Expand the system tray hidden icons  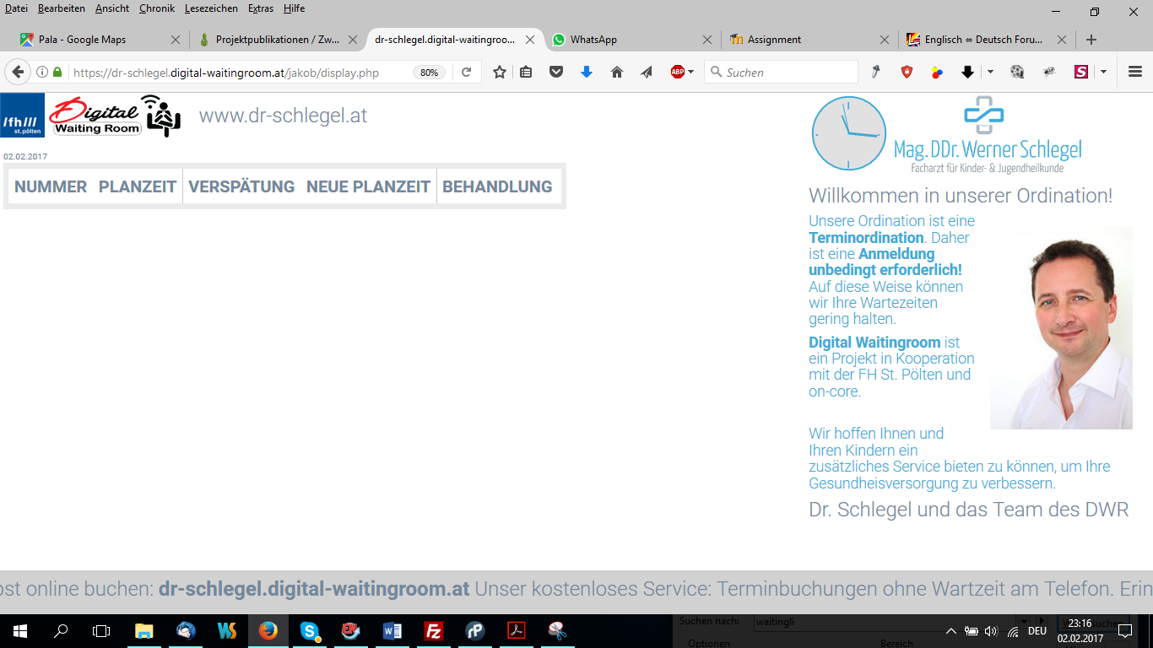[951, 631]
